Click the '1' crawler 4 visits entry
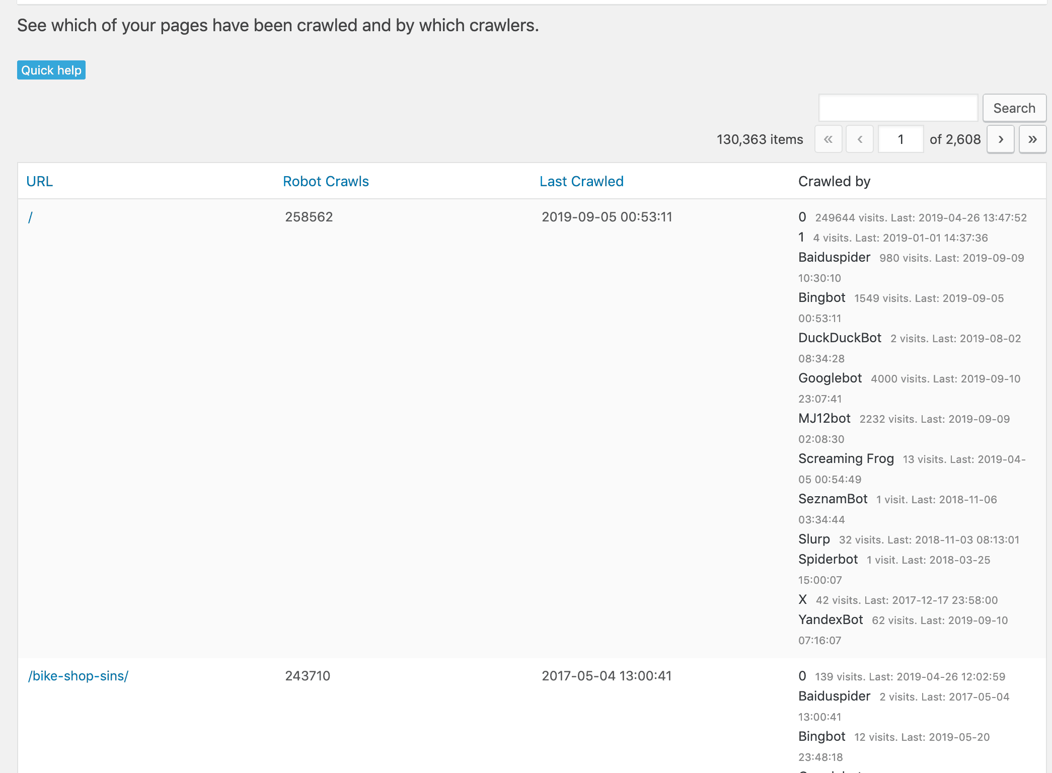1052x773 pixels. [x=893, y=238]
